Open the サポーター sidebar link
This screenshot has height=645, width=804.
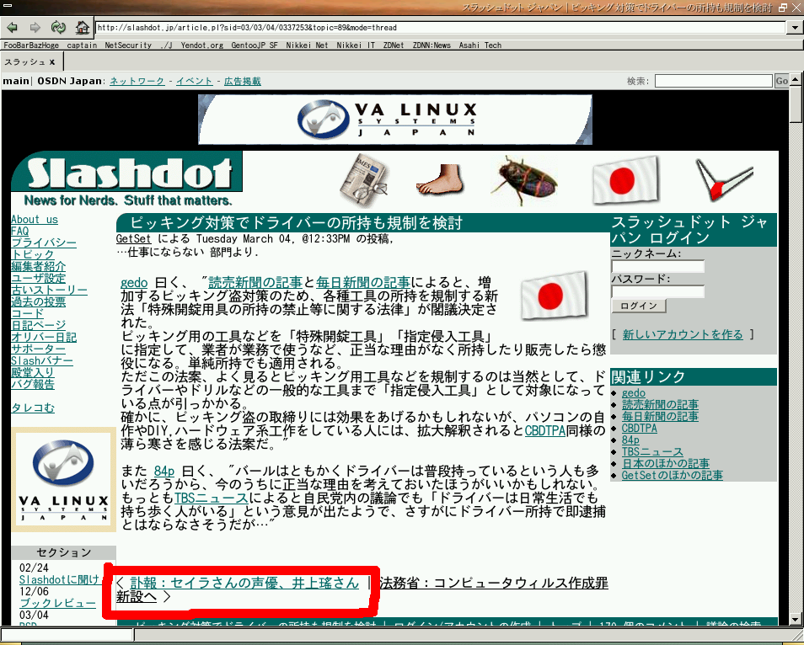point(39,349)
